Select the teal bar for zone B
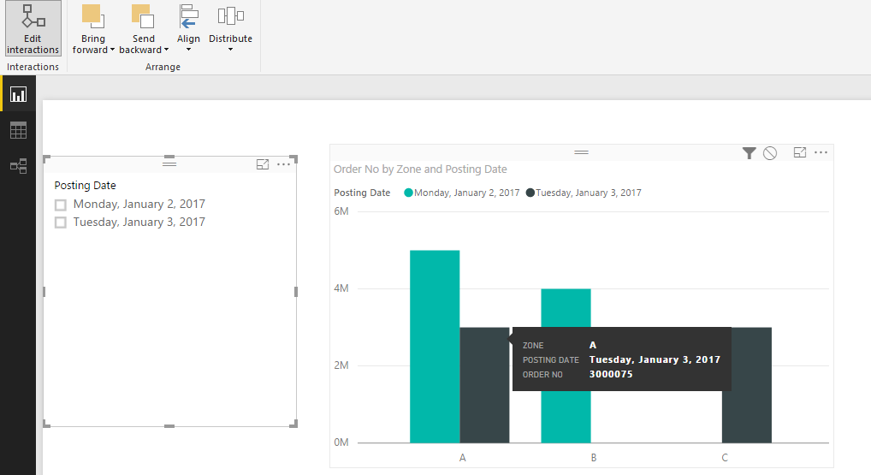871x475 pixels. pyautogui.click(x=566, y=308)
